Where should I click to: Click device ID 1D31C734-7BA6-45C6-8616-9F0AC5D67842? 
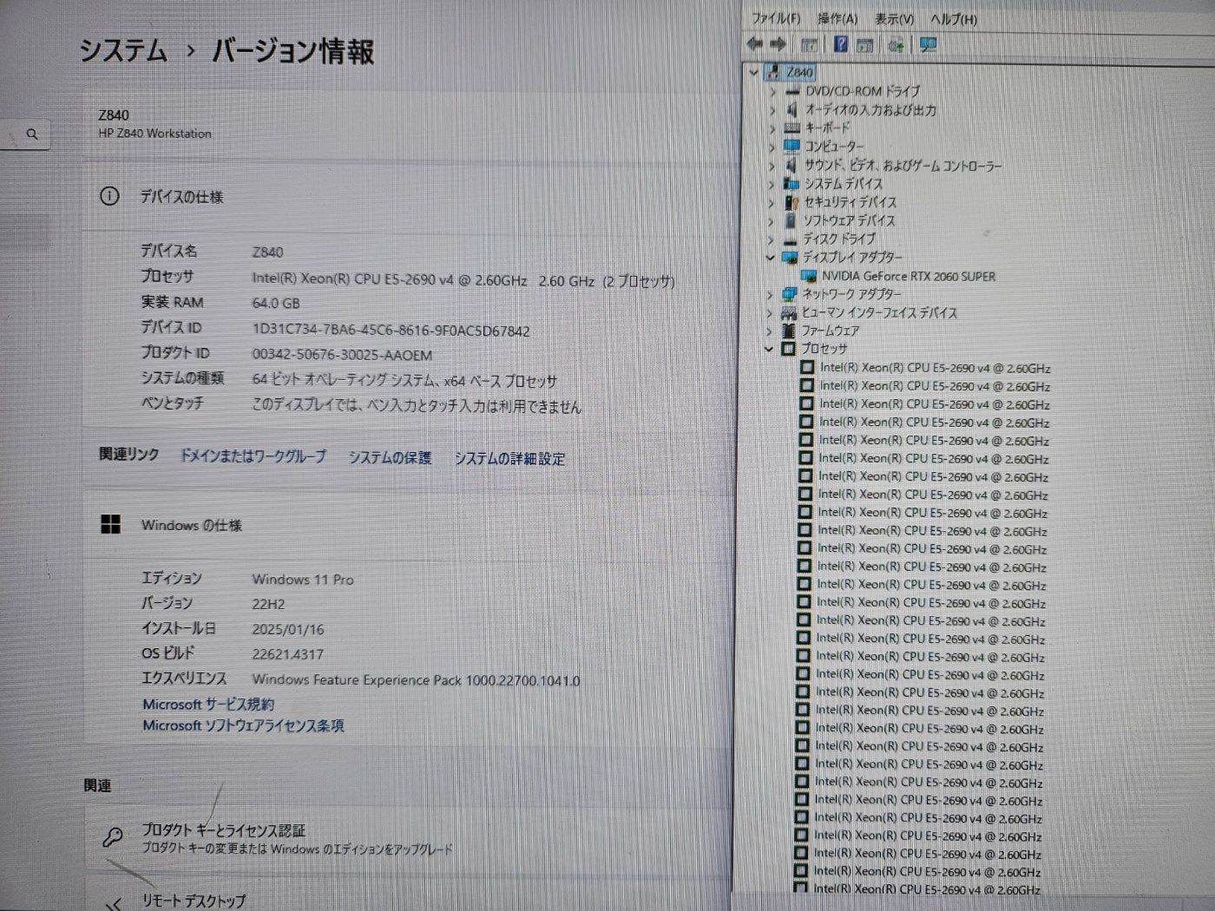pyautogui.click(x=391, y=331)
